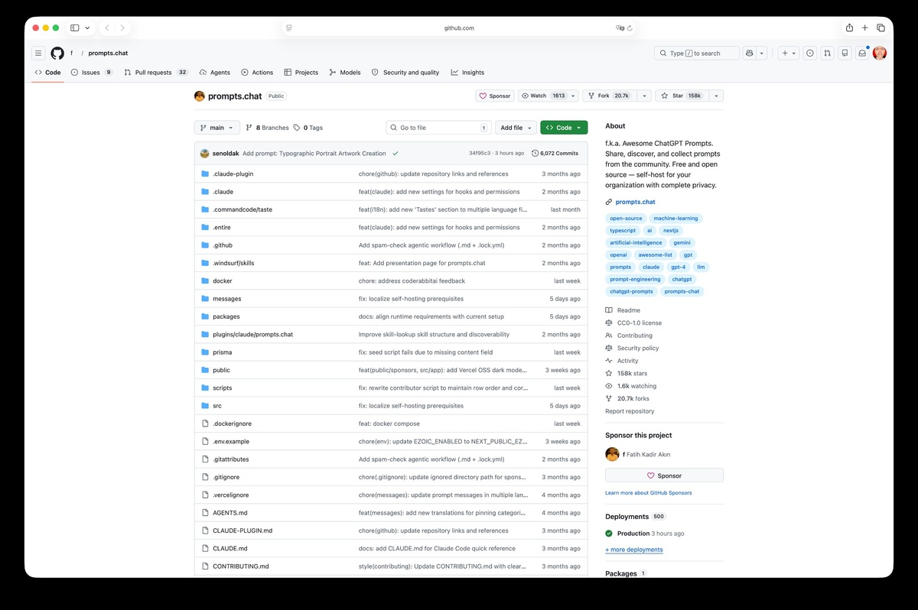This screenshot has height=610, width=918.
Task: Click the green check commit status icon
Action: tap(396, 153)
